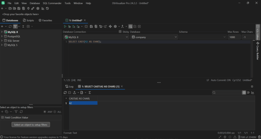Toggle the Sticky checkbox

click(x=120, y=32)
